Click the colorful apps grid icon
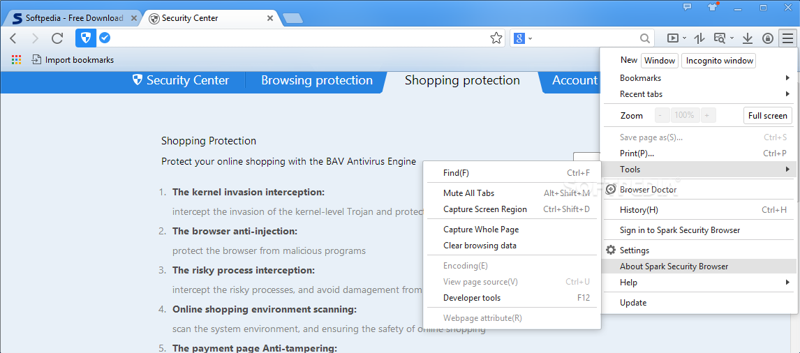 pos(16,60)
